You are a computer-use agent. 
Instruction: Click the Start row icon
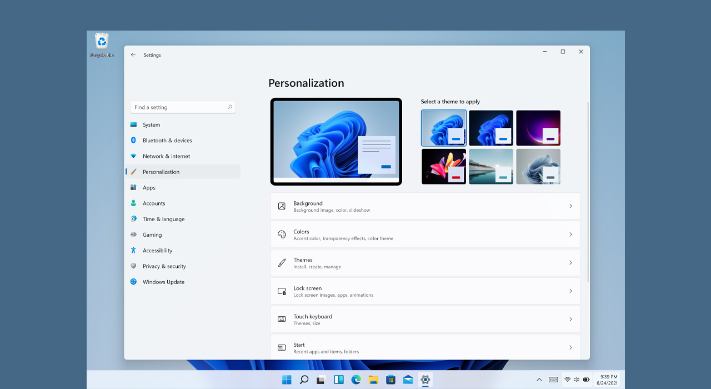click(x=282, y=347)
